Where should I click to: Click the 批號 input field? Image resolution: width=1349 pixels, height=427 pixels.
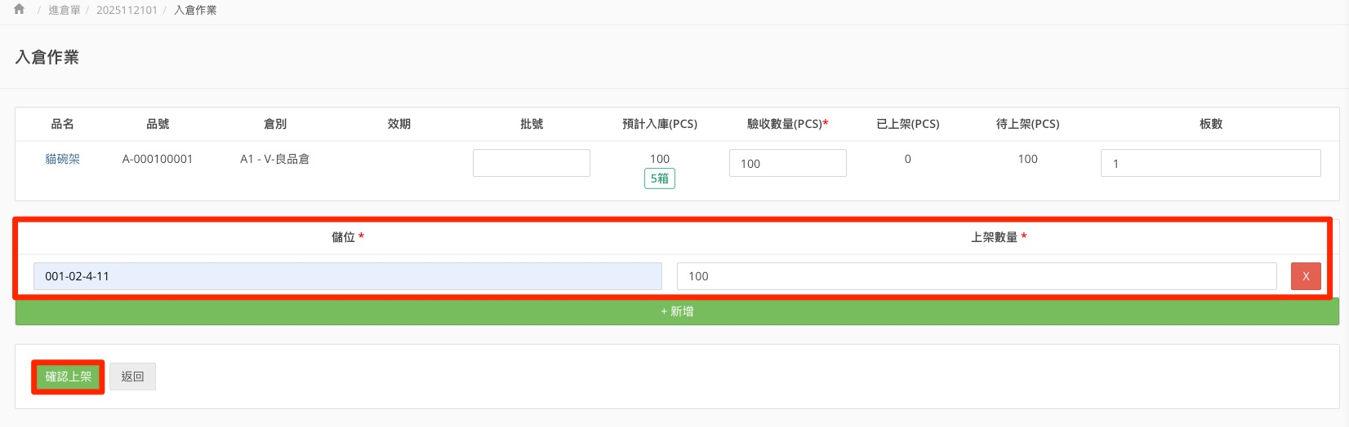tap(531, 163)
